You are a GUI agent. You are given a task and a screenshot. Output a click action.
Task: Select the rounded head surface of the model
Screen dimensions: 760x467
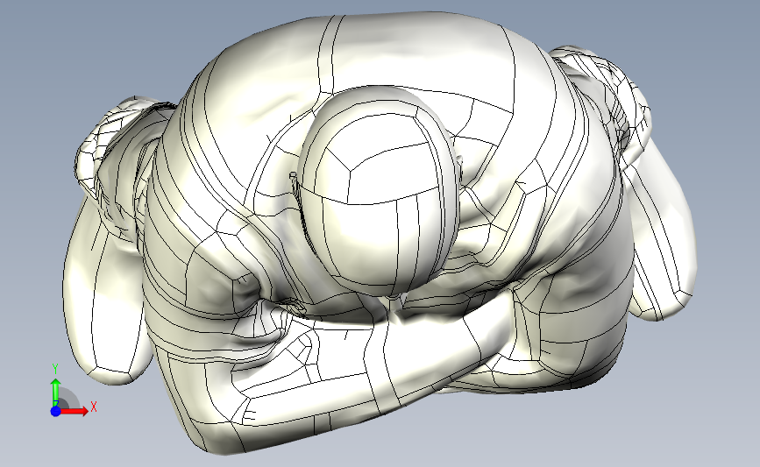(x=378, y=191)
